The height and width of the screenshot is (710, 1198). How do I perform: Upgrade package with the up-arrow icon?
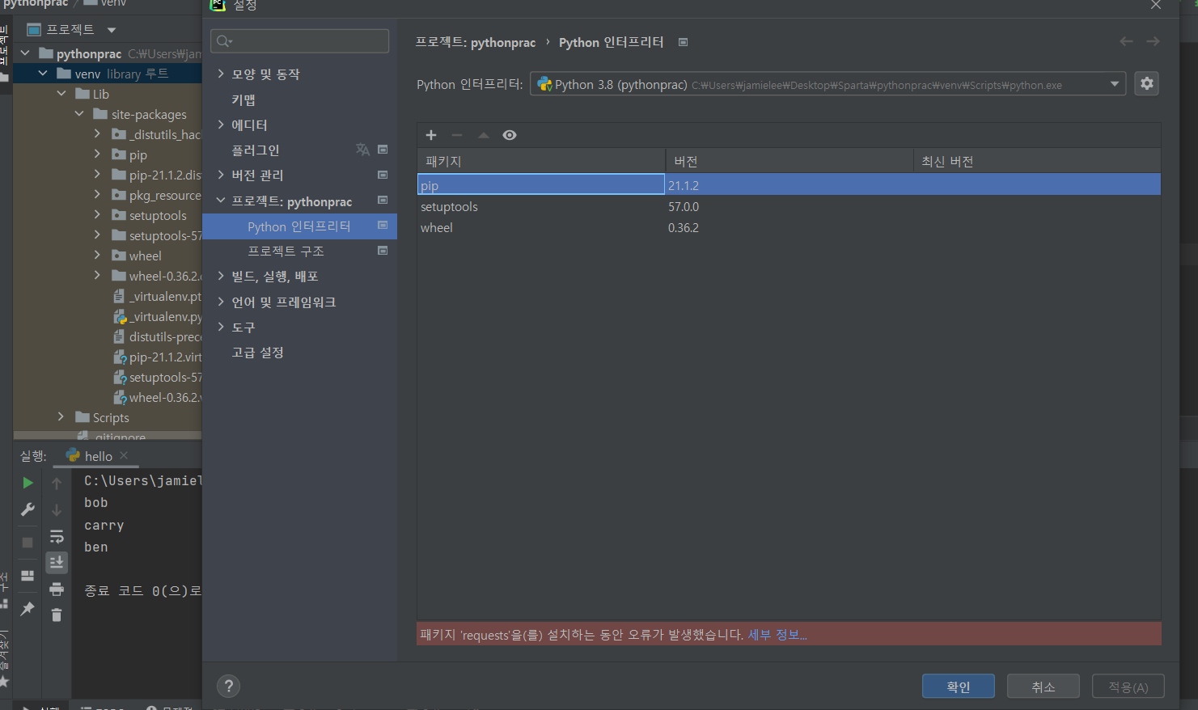click(x=483, y=135)
